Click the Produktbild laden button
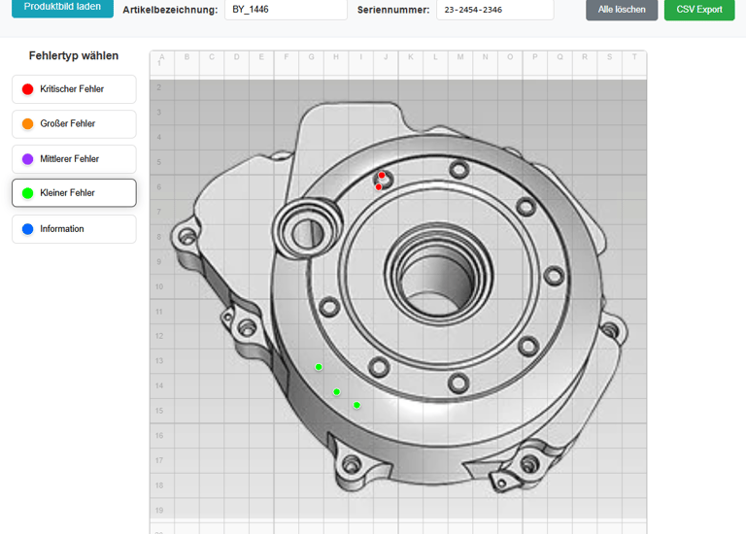Screen dimensions: 746x534 click(x=62, y=7)
